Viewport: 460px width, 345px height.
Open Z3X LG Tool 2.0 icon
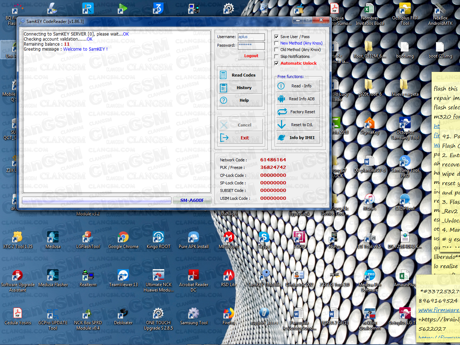coord(334,278)
